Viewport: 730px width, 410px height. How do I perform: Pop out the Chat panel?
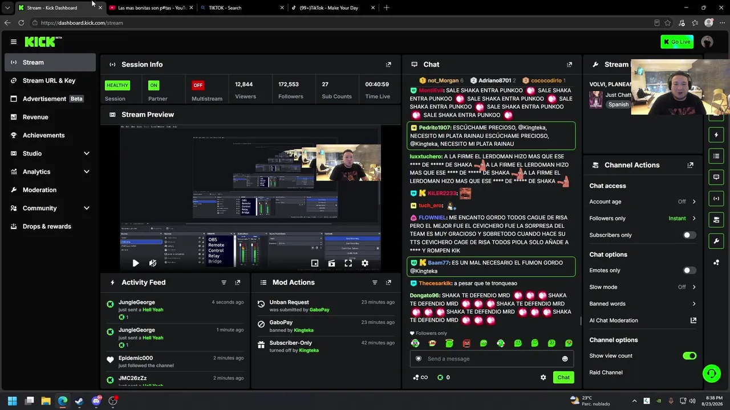point(569,64)
